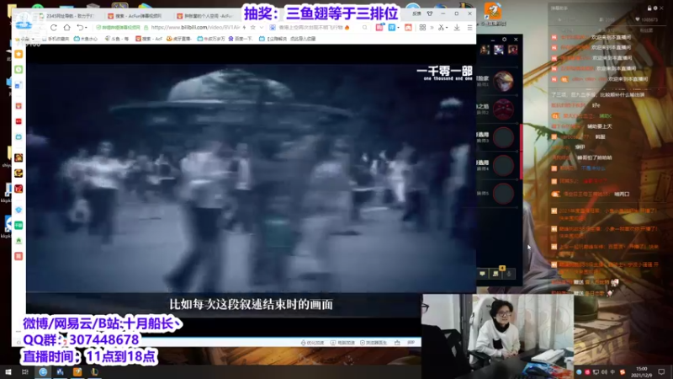Select second red champion portrait in lobby
The image size is (673, 379).
(x=503, y=109)
